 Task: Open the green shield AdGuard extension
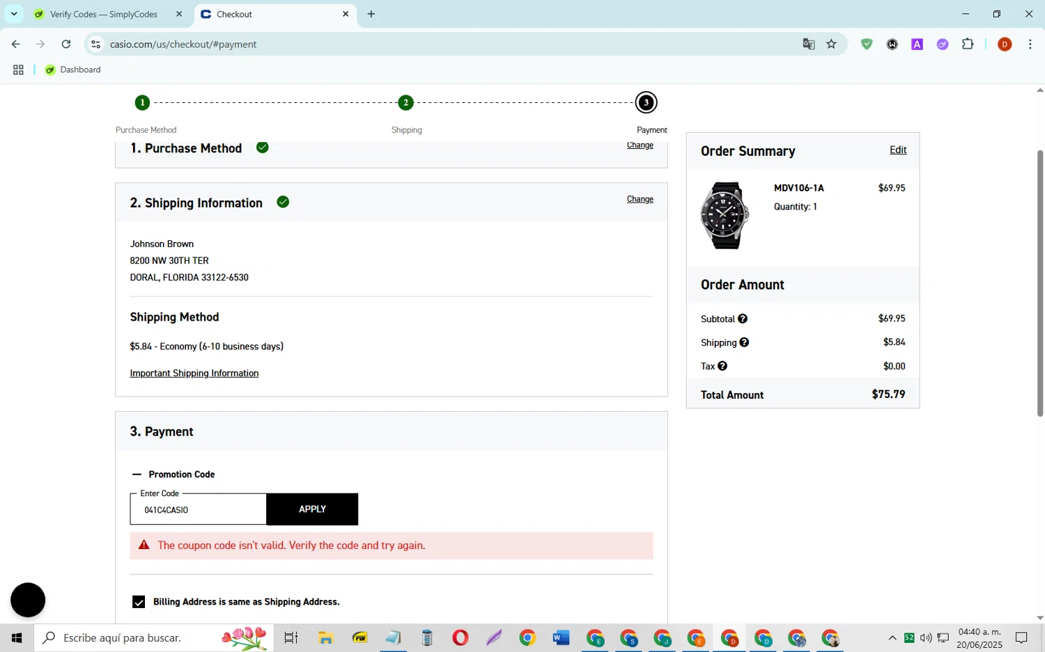(x=867, y=44)
